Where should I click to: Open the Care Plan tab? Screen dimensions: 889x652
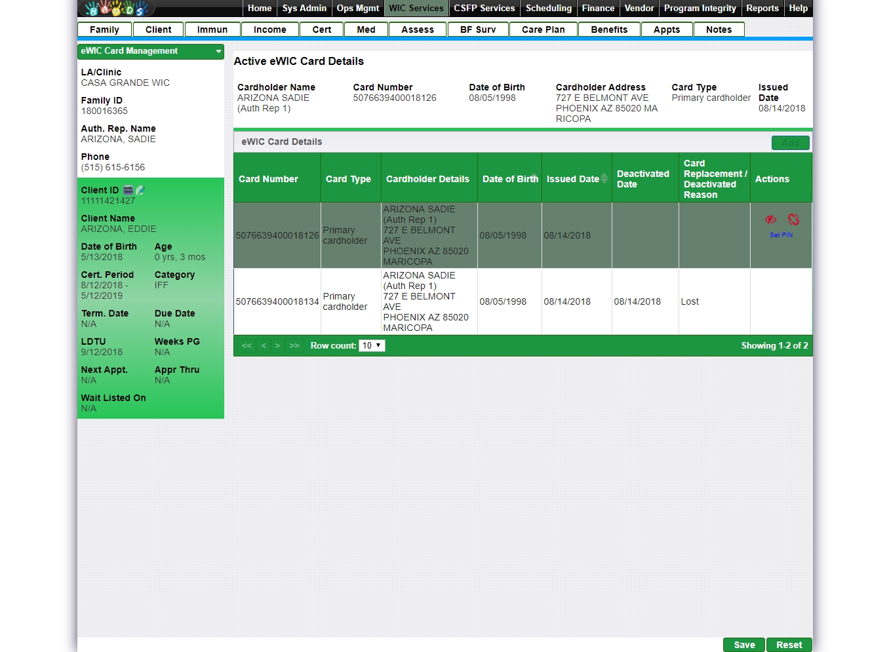[543, 29]
